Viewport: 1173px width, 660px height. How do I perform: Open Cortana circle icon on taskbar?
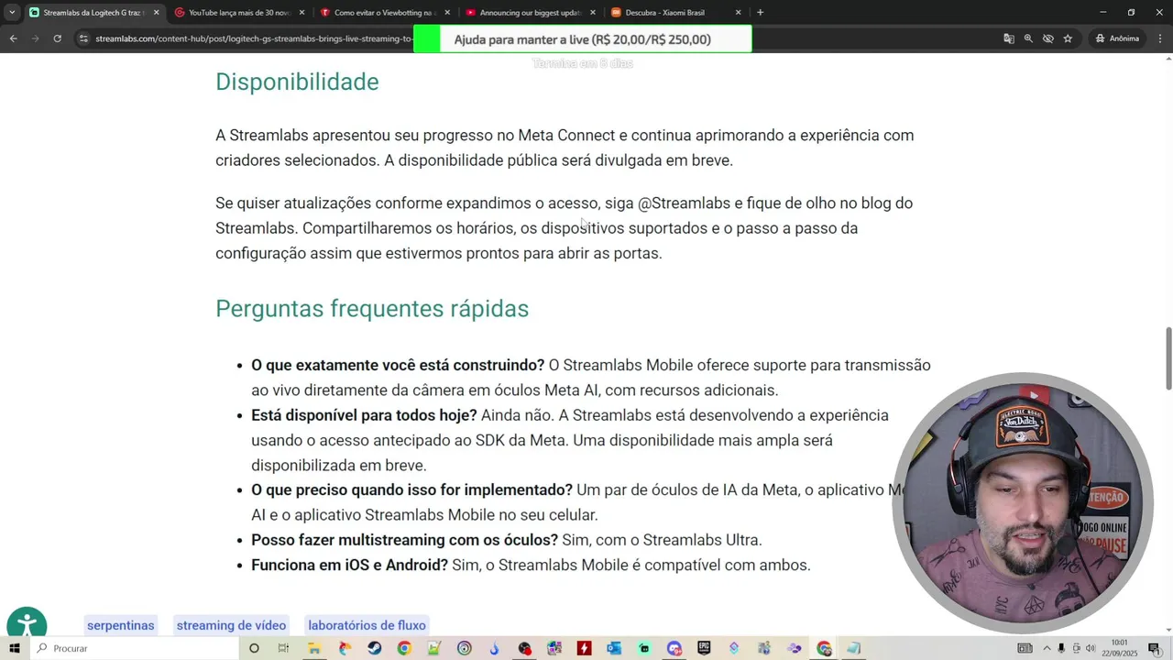click(x=254, y=648)
